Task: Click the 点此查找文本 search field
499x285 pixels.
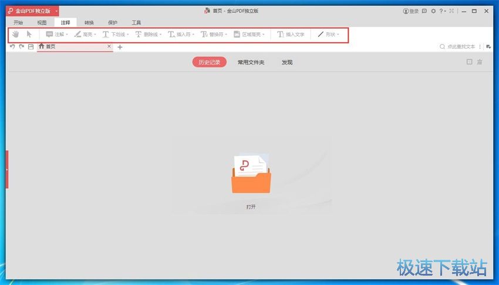Action: (461, 47)
